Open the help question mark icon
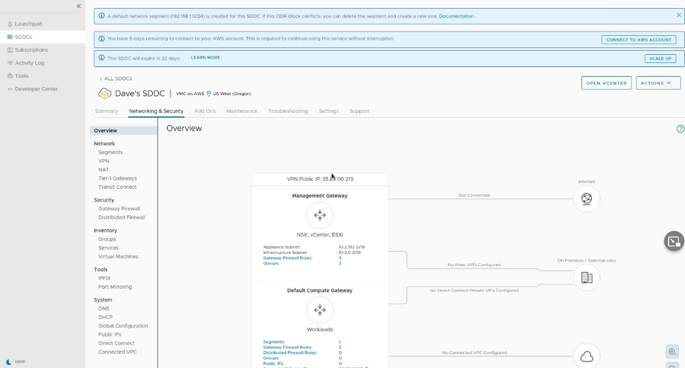This screenshot has height=368, width=685. tap(680, 129)
